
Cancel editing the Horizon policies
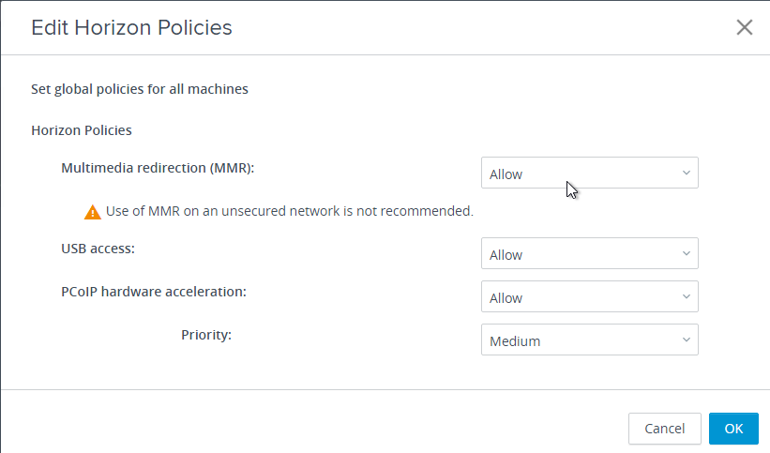664,429
